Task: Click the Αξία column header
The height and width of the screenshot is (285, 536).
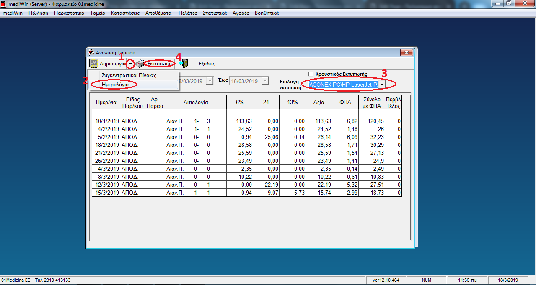Action: point(319,102)
